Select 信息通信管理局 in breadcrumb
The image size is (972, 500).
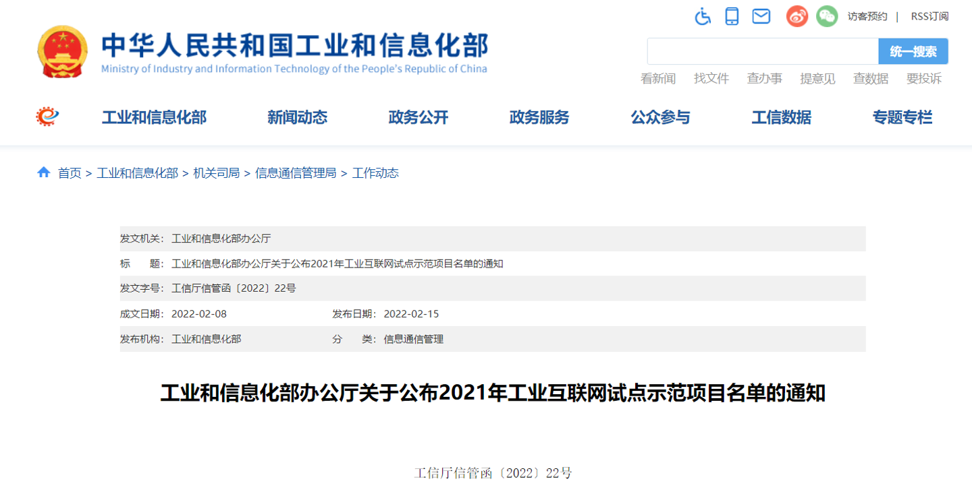pyautogui.click(x=296, y=173)
